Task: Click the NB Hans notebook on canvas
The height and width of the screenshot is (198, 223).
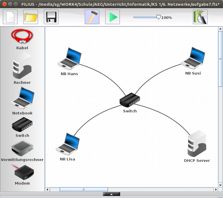Action: tap(69, 59)
